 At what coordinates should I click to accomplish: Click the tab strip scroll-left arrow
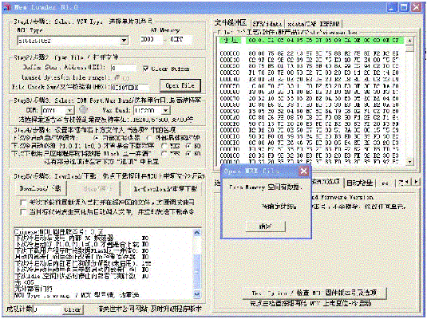point(406,182)
